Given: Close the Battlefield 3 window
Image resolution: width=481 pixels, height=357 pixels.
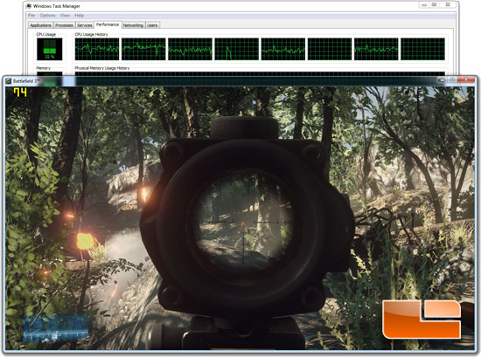Looking at the screenshot, I should click(x=466, y=79).
